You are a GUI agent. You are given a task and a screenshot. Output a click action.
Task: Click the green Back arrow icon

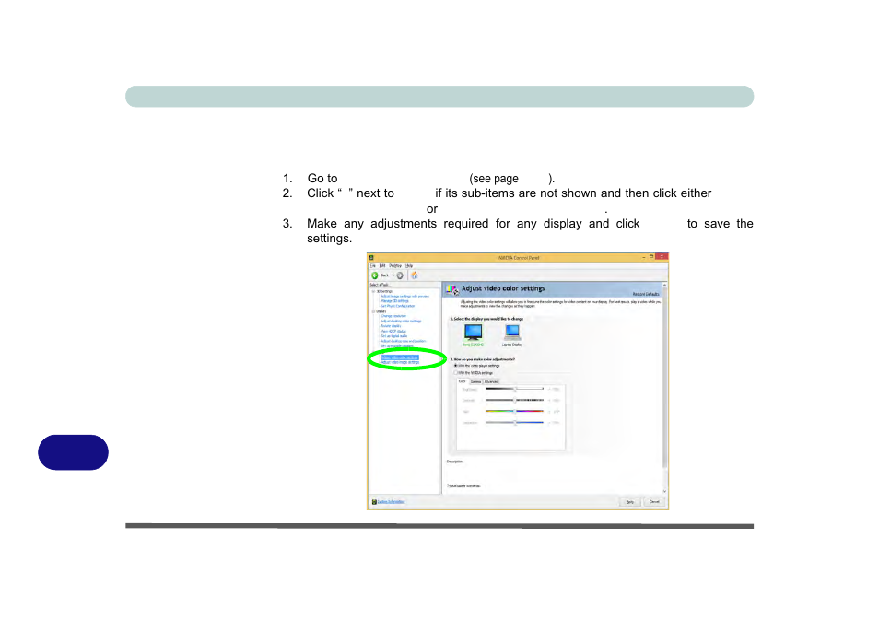(375, 275)
